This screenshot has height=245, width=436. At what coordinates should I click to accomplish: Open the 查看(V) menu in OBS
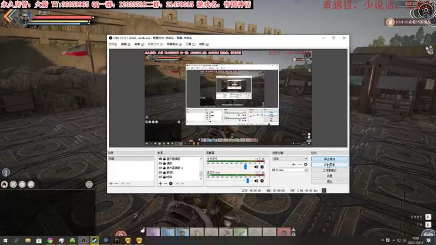click(140, 44)
